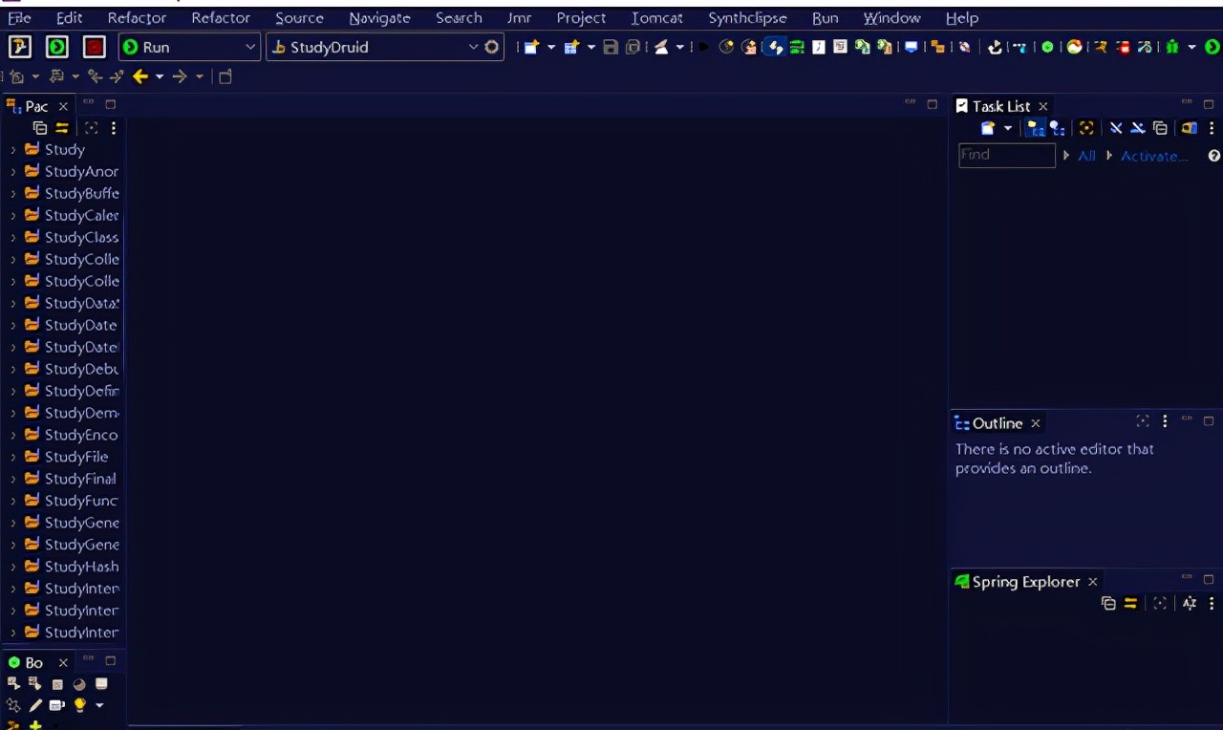Open the Tomcat menu
This screenshot has height=730, width=1223.
[x=656, y=18]
